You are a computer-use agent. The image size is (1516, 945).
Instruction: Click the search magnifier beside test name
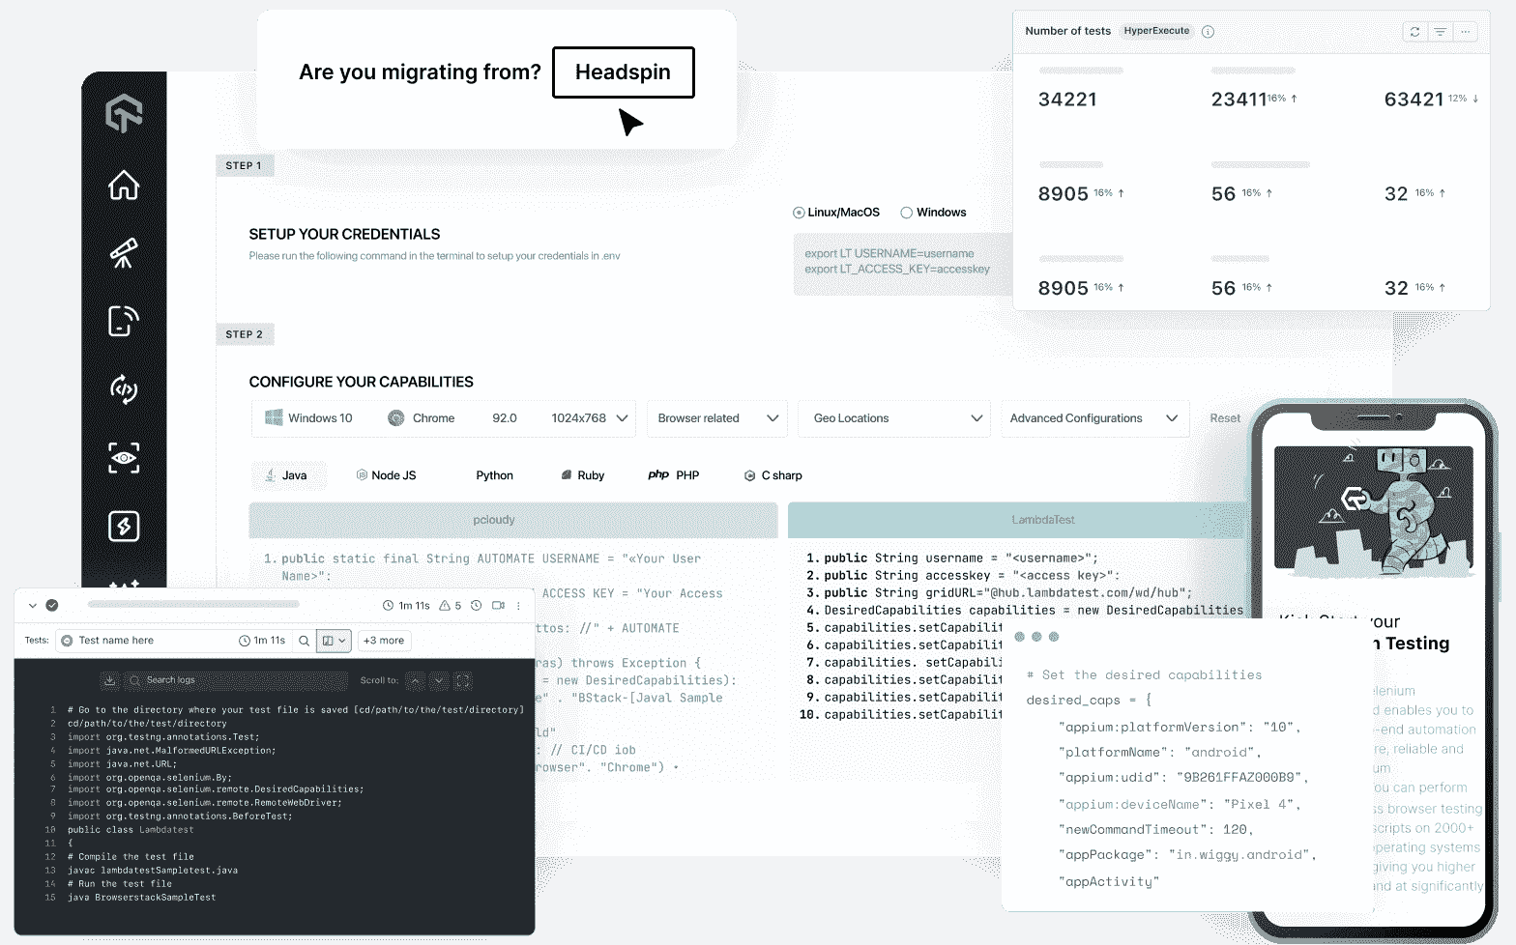(304, 641)
